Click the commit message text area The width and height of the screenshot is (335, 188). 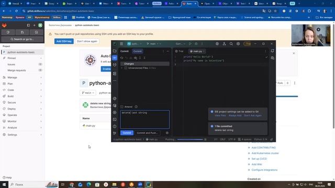145,120
